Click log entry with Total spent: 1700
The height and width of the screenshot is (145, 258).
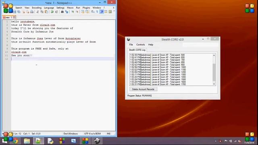point(158,84)
